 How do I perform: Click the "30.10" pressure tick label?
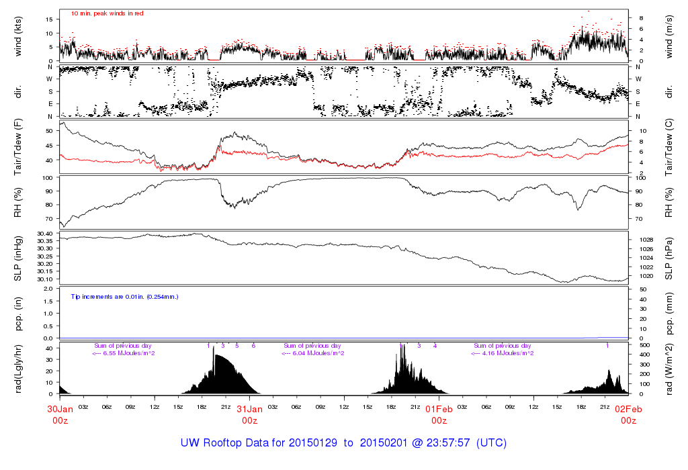[x=45, y=279]
